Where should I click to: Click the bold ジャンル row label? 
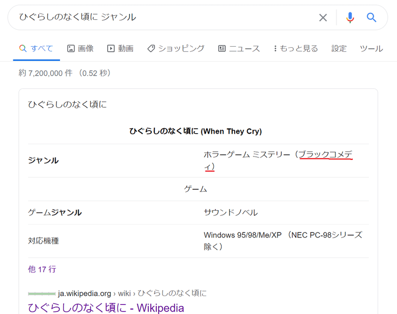[x=43, y=160]
